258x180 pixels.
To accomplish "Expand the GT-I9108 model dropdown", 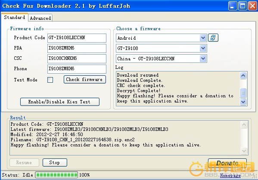I will click(x=161, y=48).
